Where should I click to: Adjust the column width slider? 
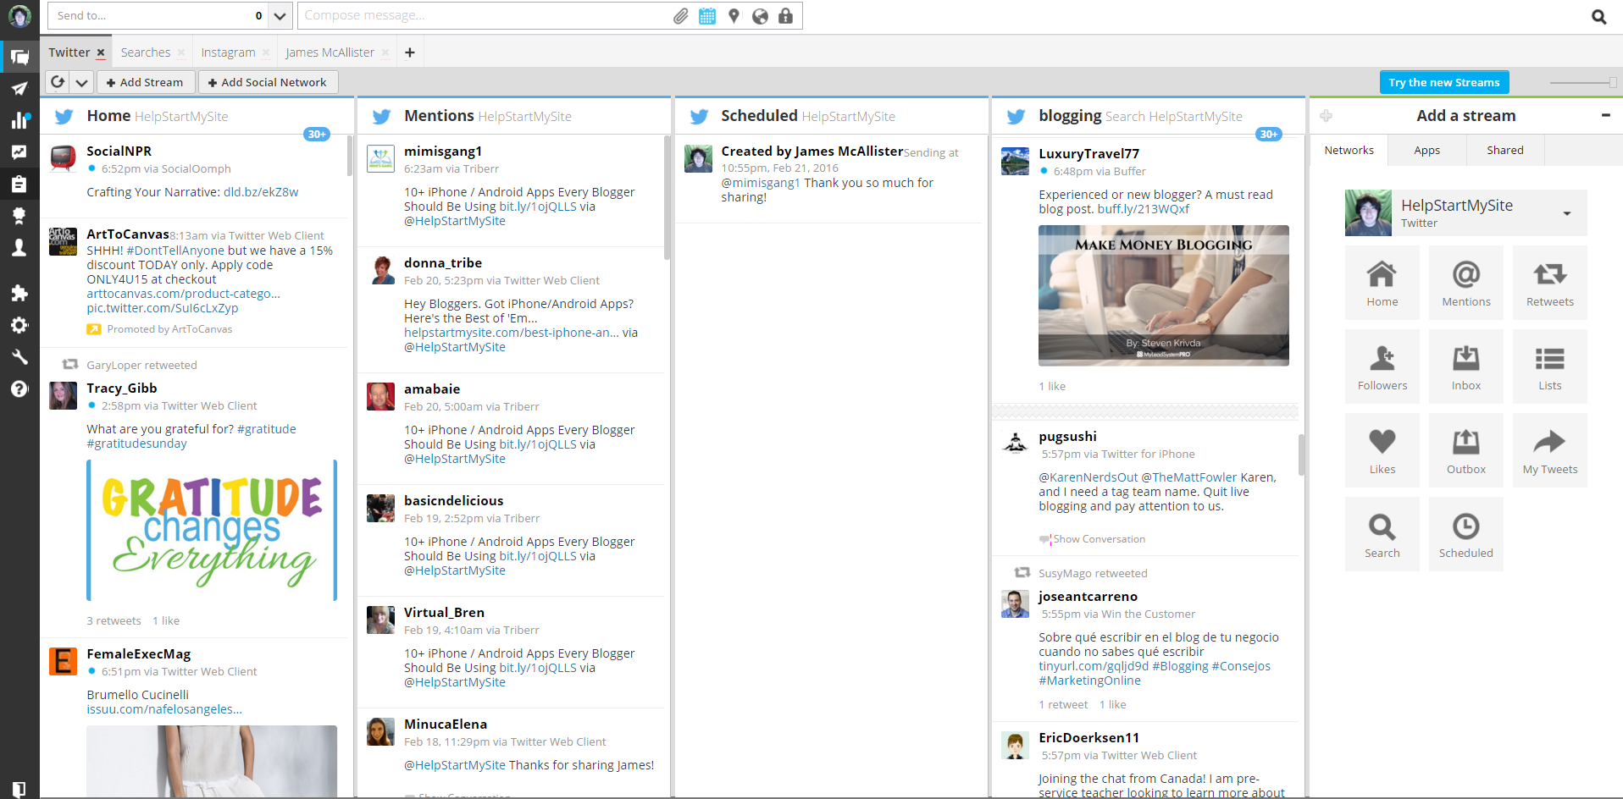[1613, 82]
